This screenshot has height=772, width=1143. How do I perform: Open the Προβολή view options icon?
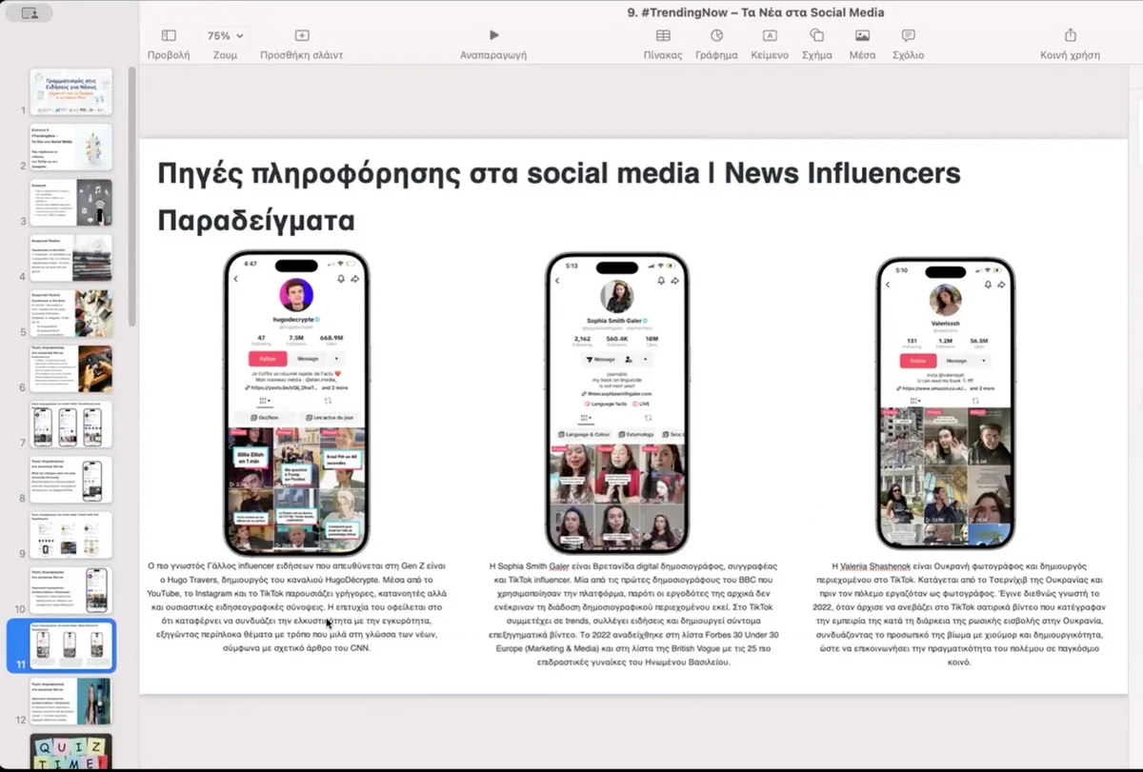(169, 36)
